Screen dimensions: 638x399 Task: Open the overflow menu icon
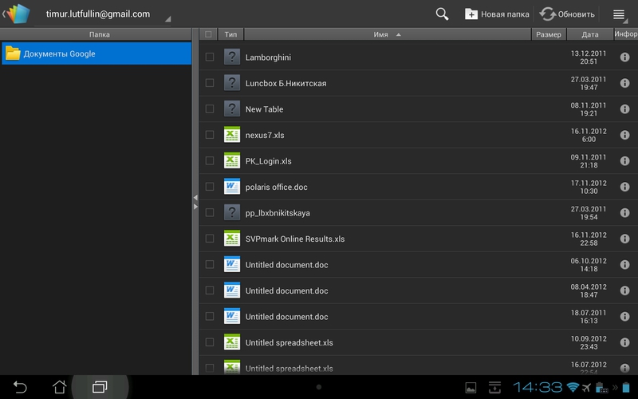pyautogui.click(x=620, y=14)
